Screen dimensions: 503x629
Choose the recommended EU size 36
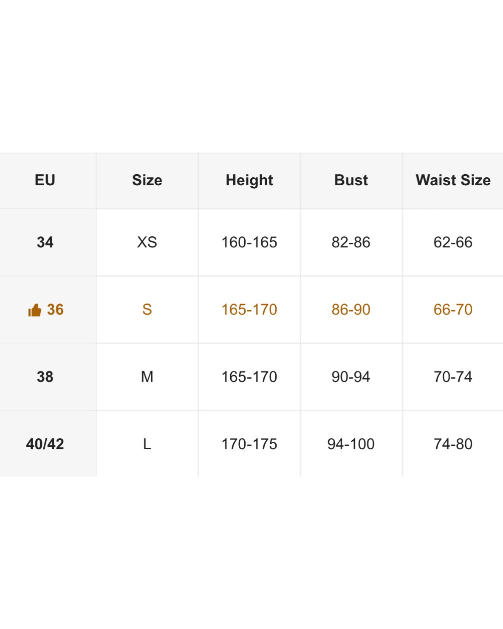55,309
